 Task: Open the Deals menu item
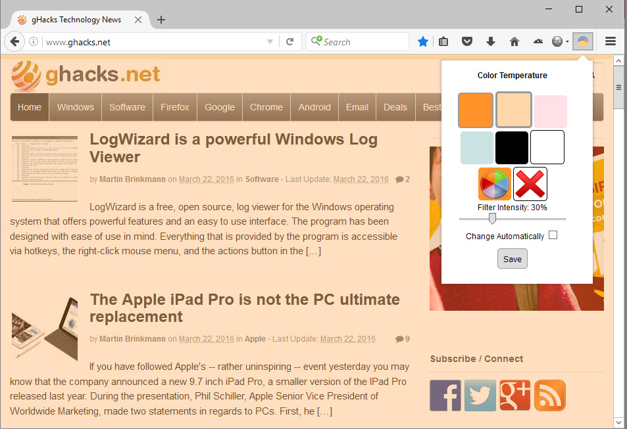(395, 107)
